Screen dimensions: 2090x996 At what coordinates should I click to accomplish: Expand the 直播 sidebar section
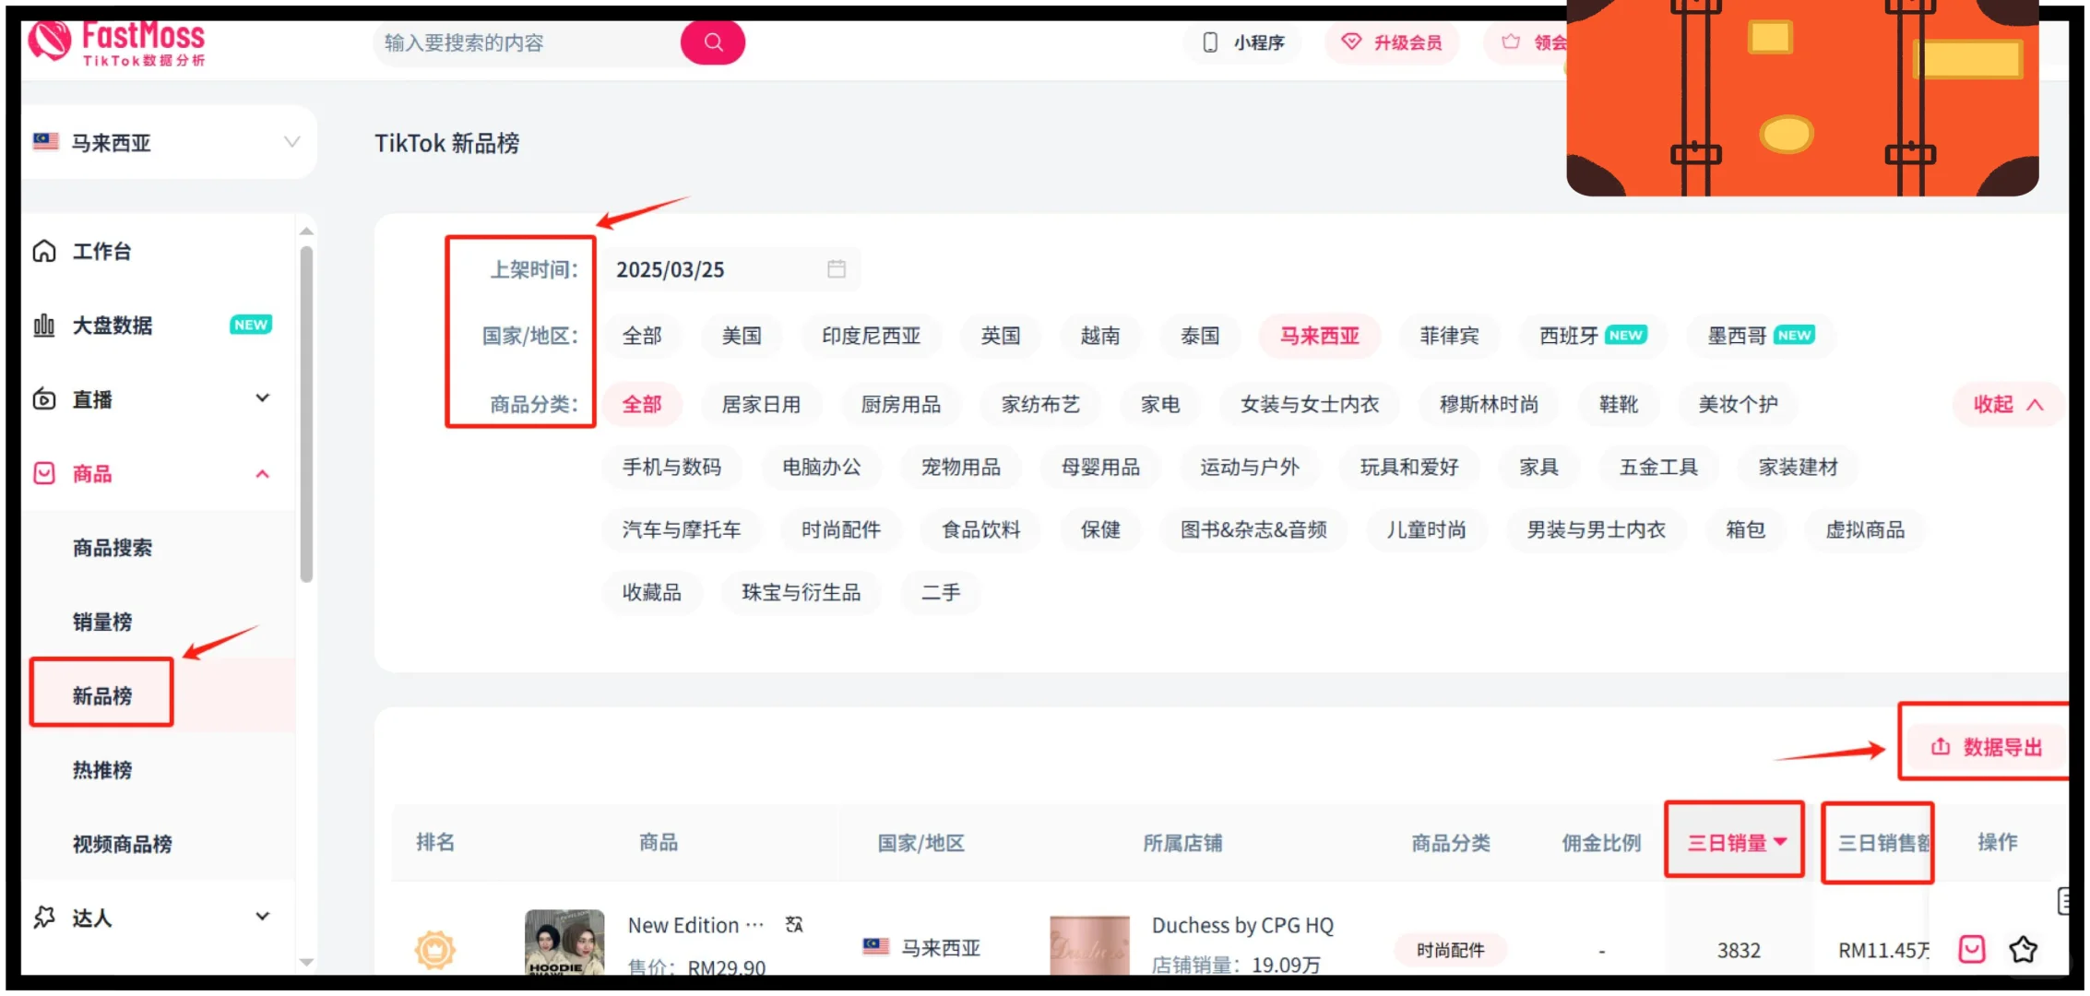pyautogui.click(x=263, y=398)
